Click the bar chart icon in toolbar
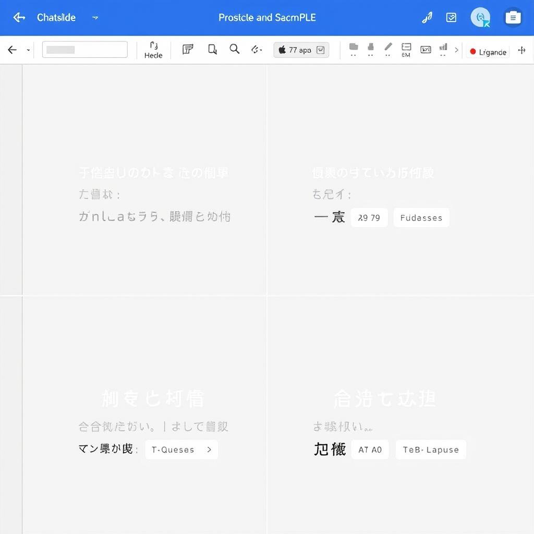The width and height of the screenshot is (534, 534). (x=443, y=47)
